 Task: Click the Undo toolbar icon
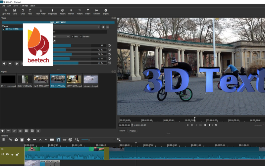tap(23, 12)
